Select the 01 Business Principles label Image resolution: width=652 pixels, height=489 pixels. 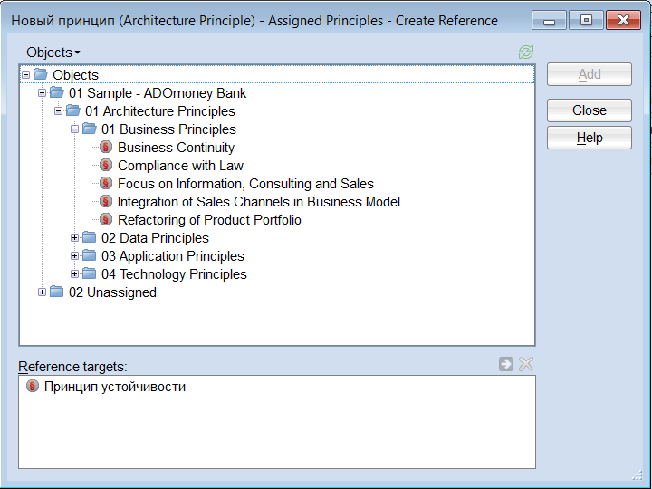click(x=168, y=129)
